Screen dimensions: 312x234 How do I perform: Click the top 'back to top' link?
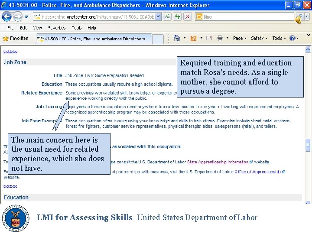10,52
